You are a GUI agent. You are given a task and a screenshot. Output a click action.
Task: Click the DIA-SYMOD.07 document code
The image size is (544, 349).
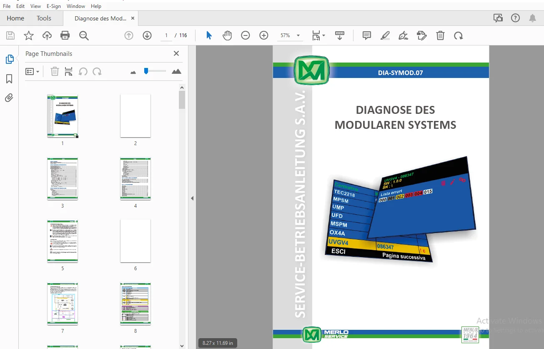[x=401, y=73]
